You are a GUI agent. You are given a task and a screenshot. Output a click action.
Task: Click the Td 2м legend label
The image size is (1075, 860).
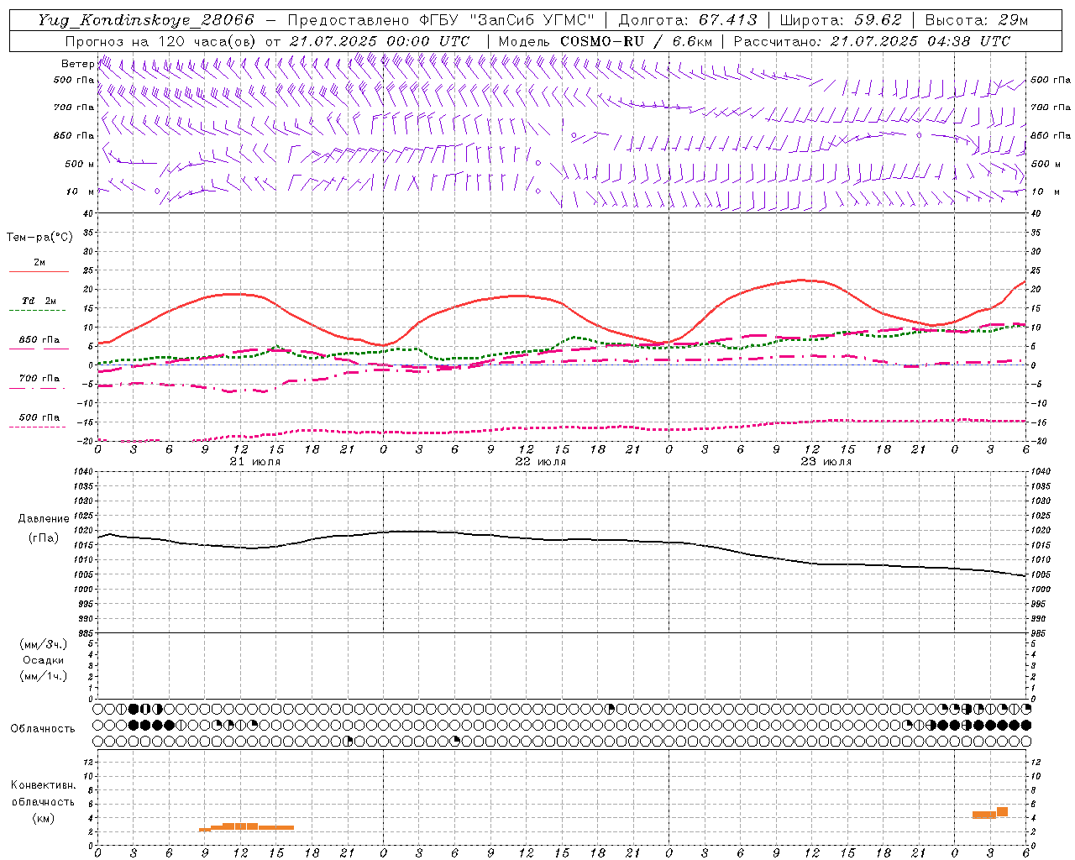point(39,301)
